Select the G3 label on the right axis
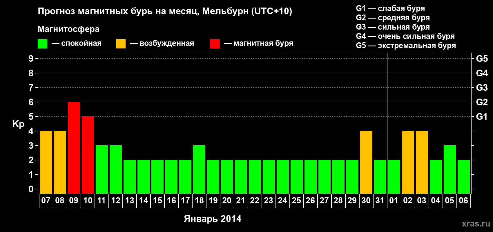Screen dimensions: 493x232 [482, 88]
